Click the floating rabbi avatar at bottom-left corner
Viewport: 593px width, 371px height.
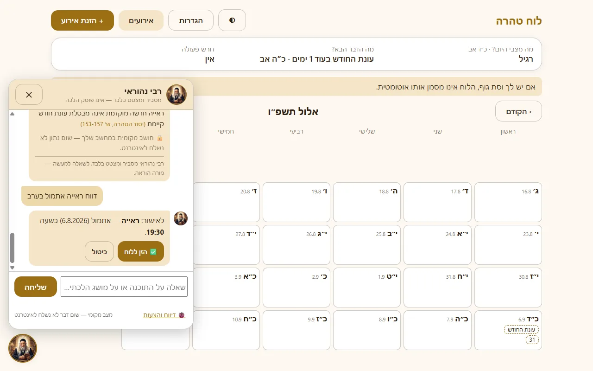[x=23, y=348]
